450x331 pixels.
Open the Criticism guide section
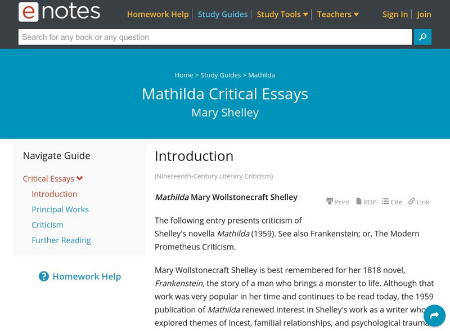(47, 225)
